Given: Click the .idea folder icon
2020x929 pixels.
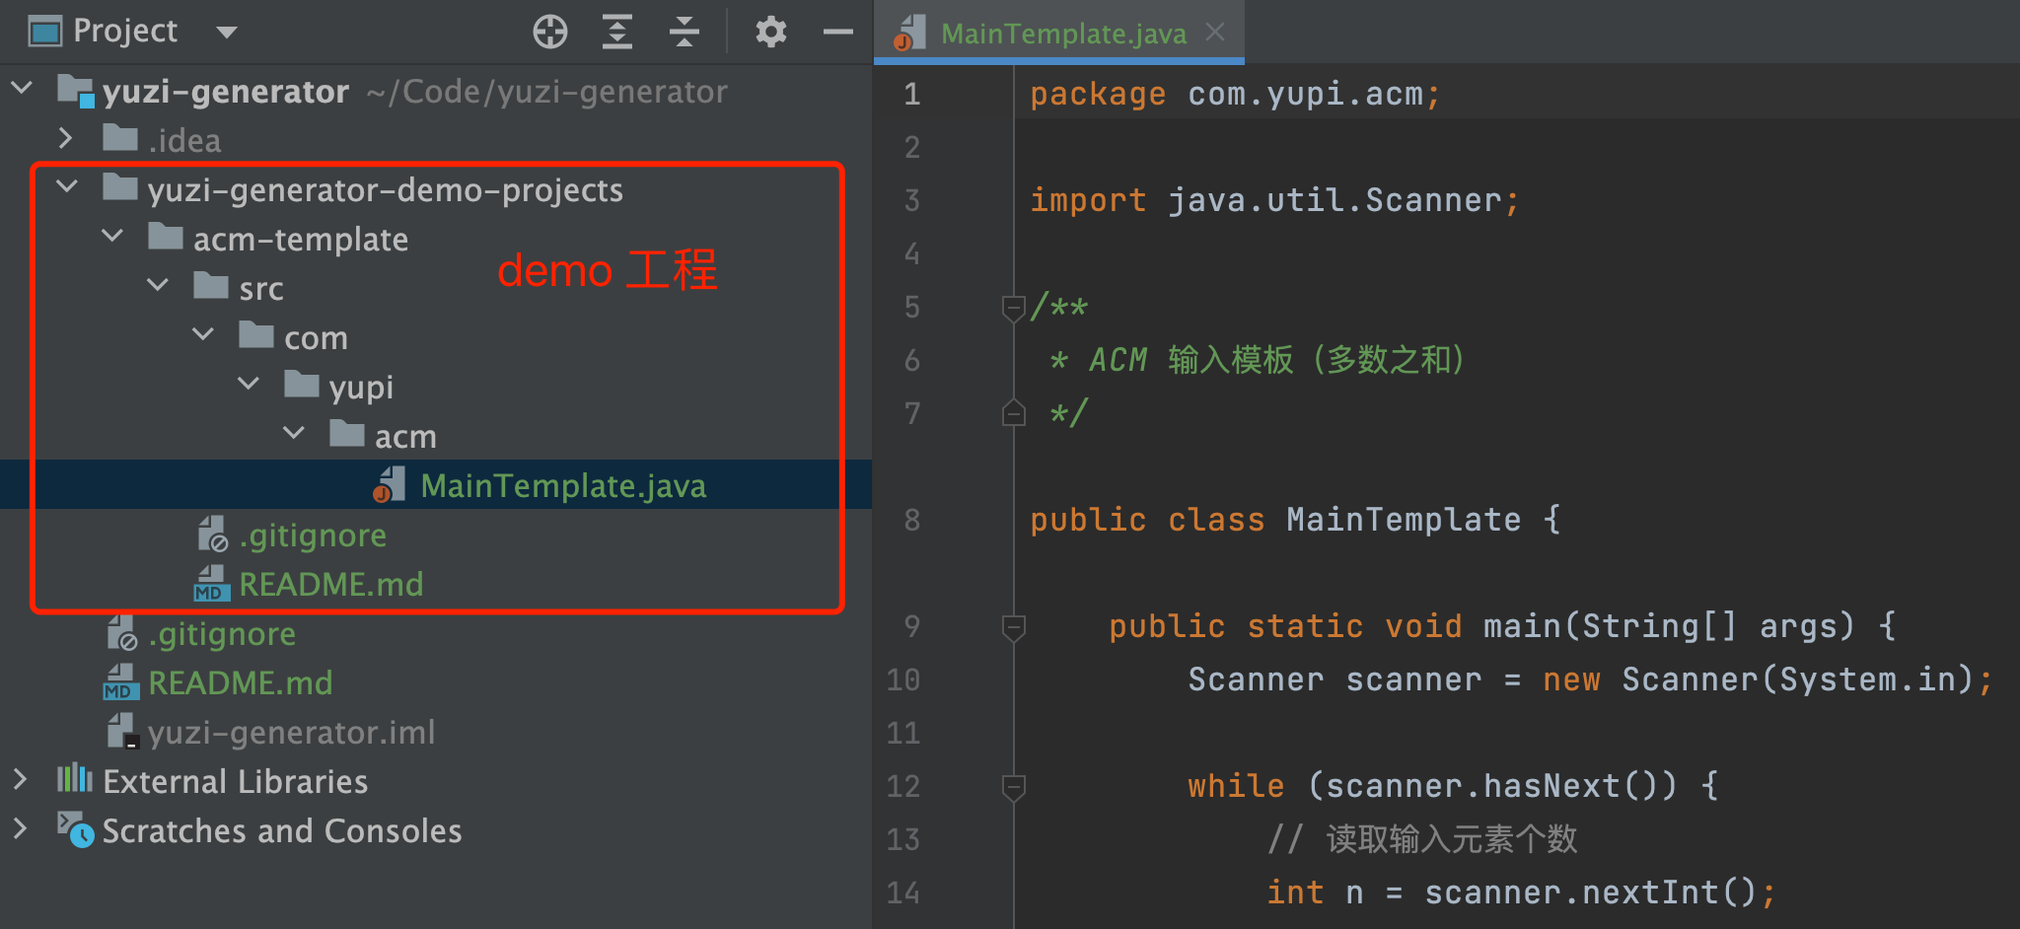Looking at the screenshot, I should 120,137.
